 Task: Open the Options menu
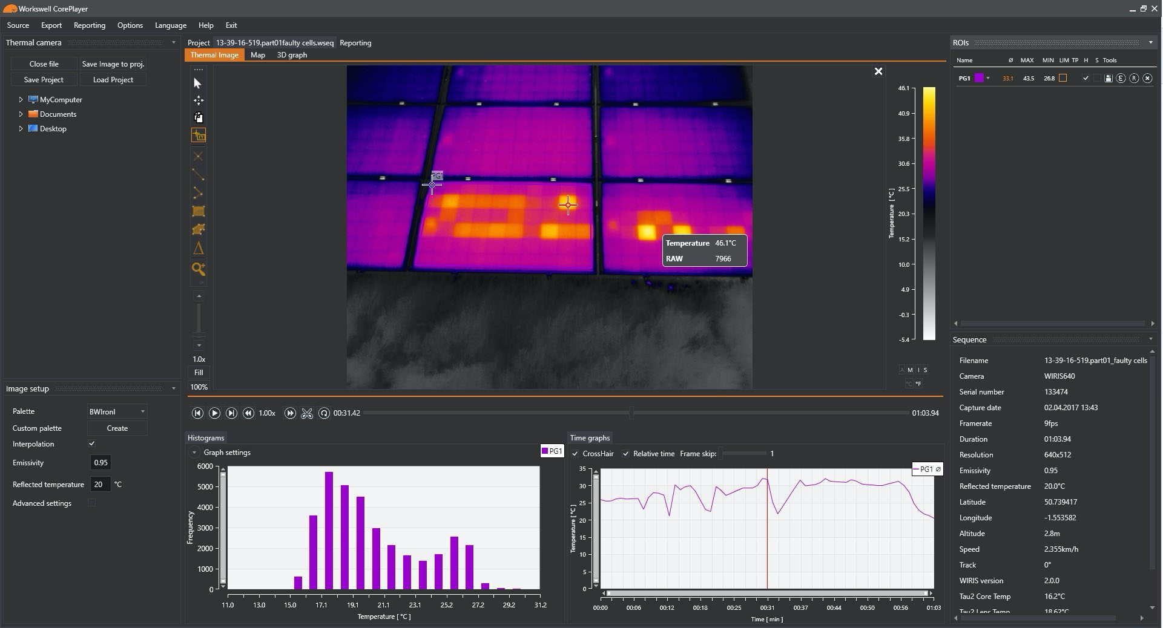tap(130, 25)
